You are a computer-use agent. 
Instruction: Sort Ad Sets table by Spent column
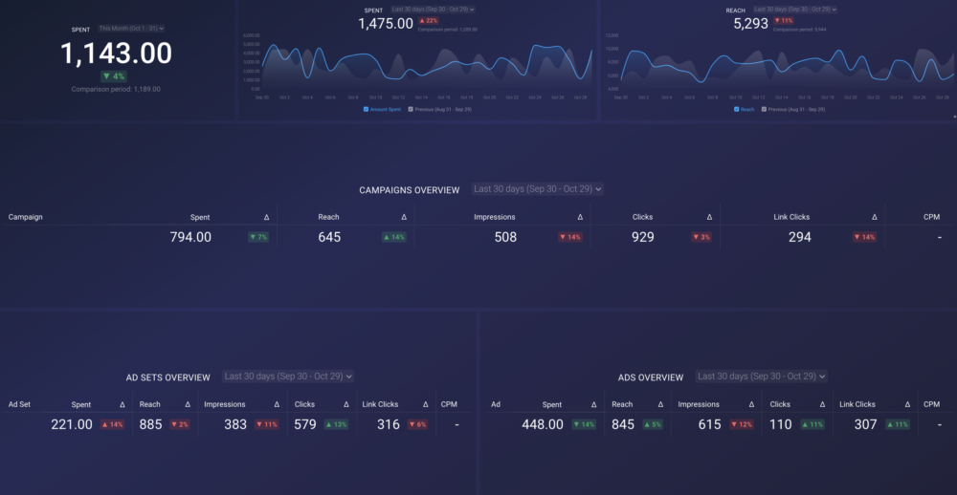pyautogui.click(x=81, y=404)
